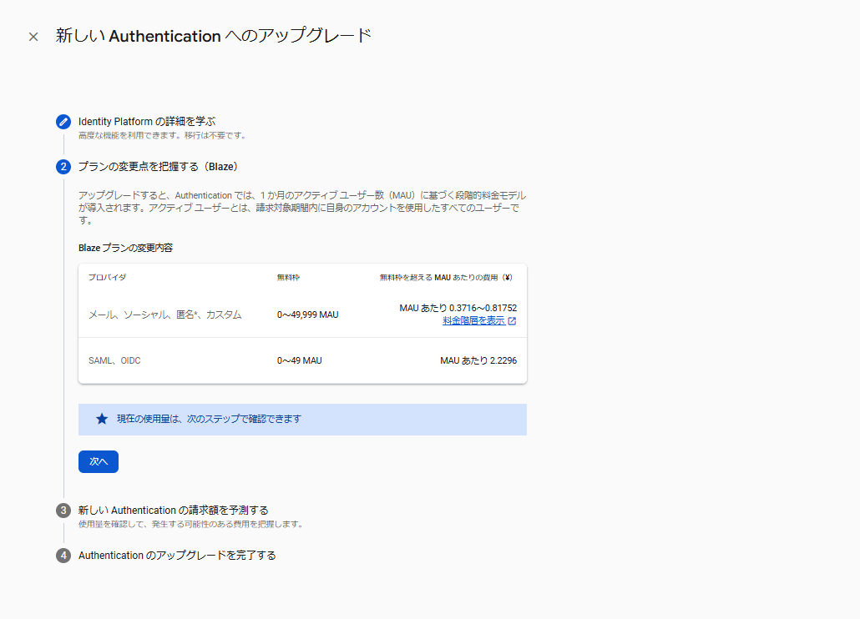
Task: Click the 現在の使用量は、次のステップで確認できます notice
Action: (x=303, y=420)
